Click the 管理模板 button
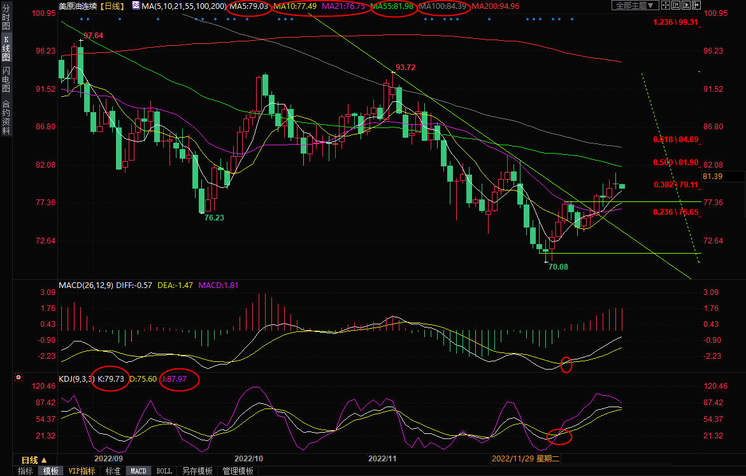Image resolution: width=746 pixels, height=476 pixels. (238, 471)
